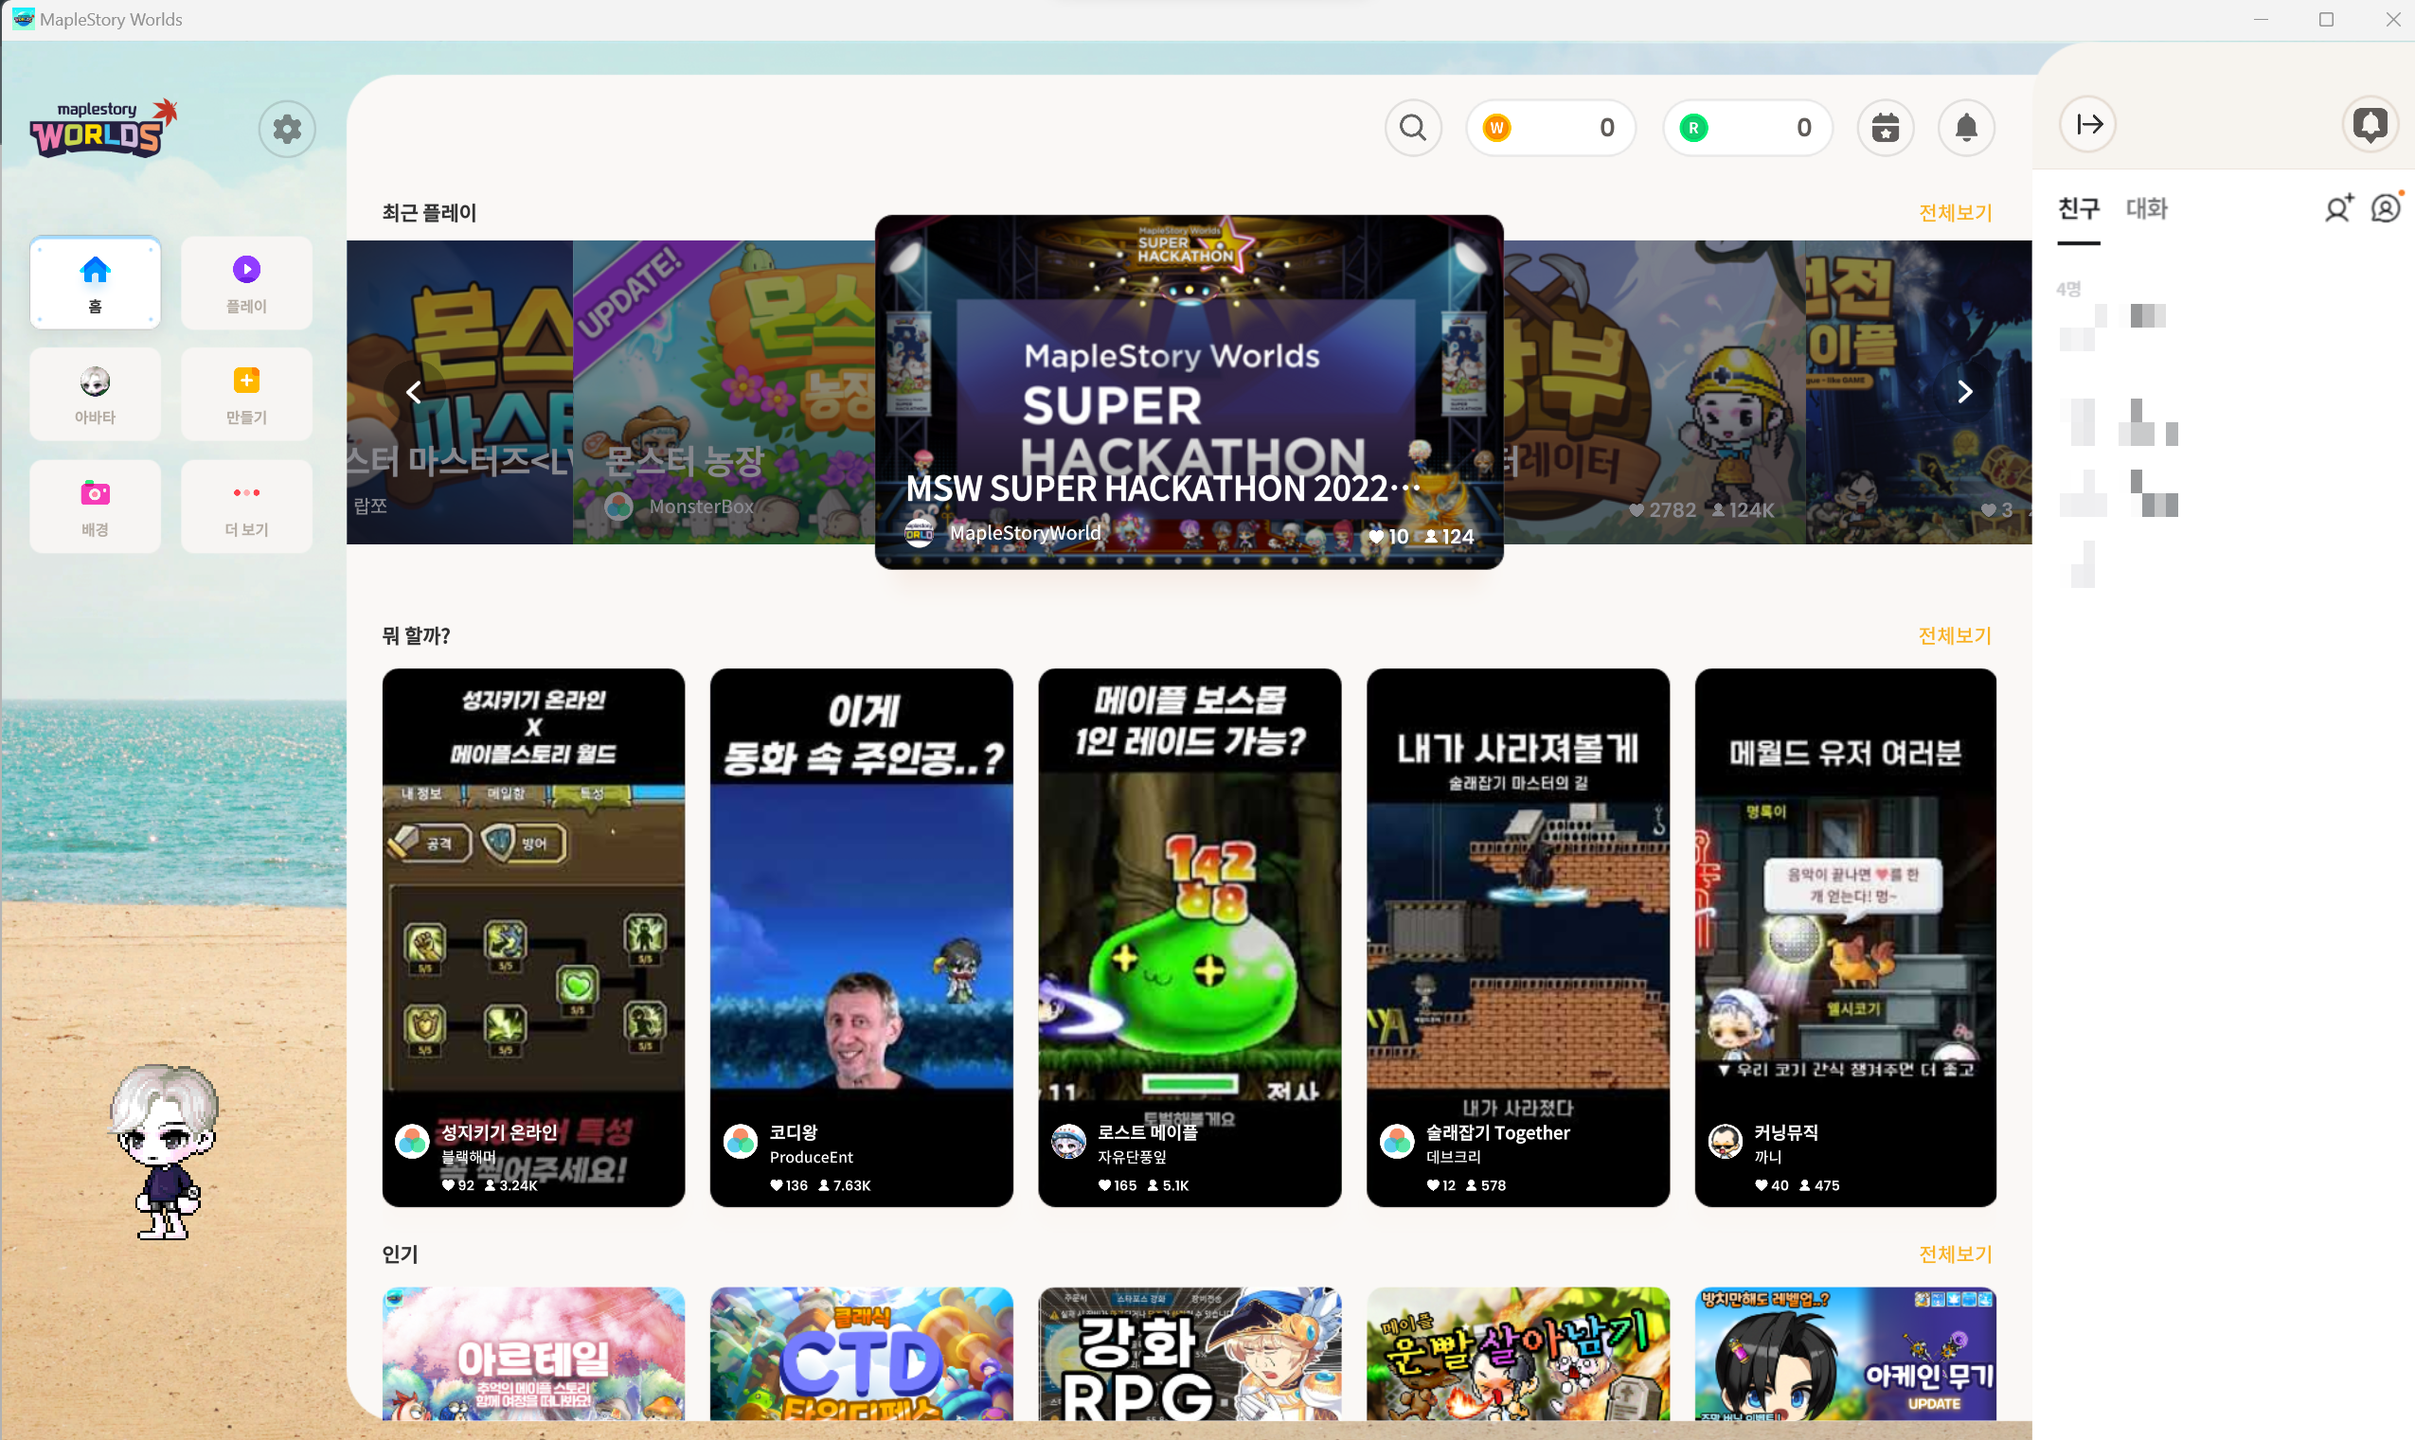This screenshot has height=1440, width=2415.
Task: Open the 플레이 menu tile
Action: 246,282
